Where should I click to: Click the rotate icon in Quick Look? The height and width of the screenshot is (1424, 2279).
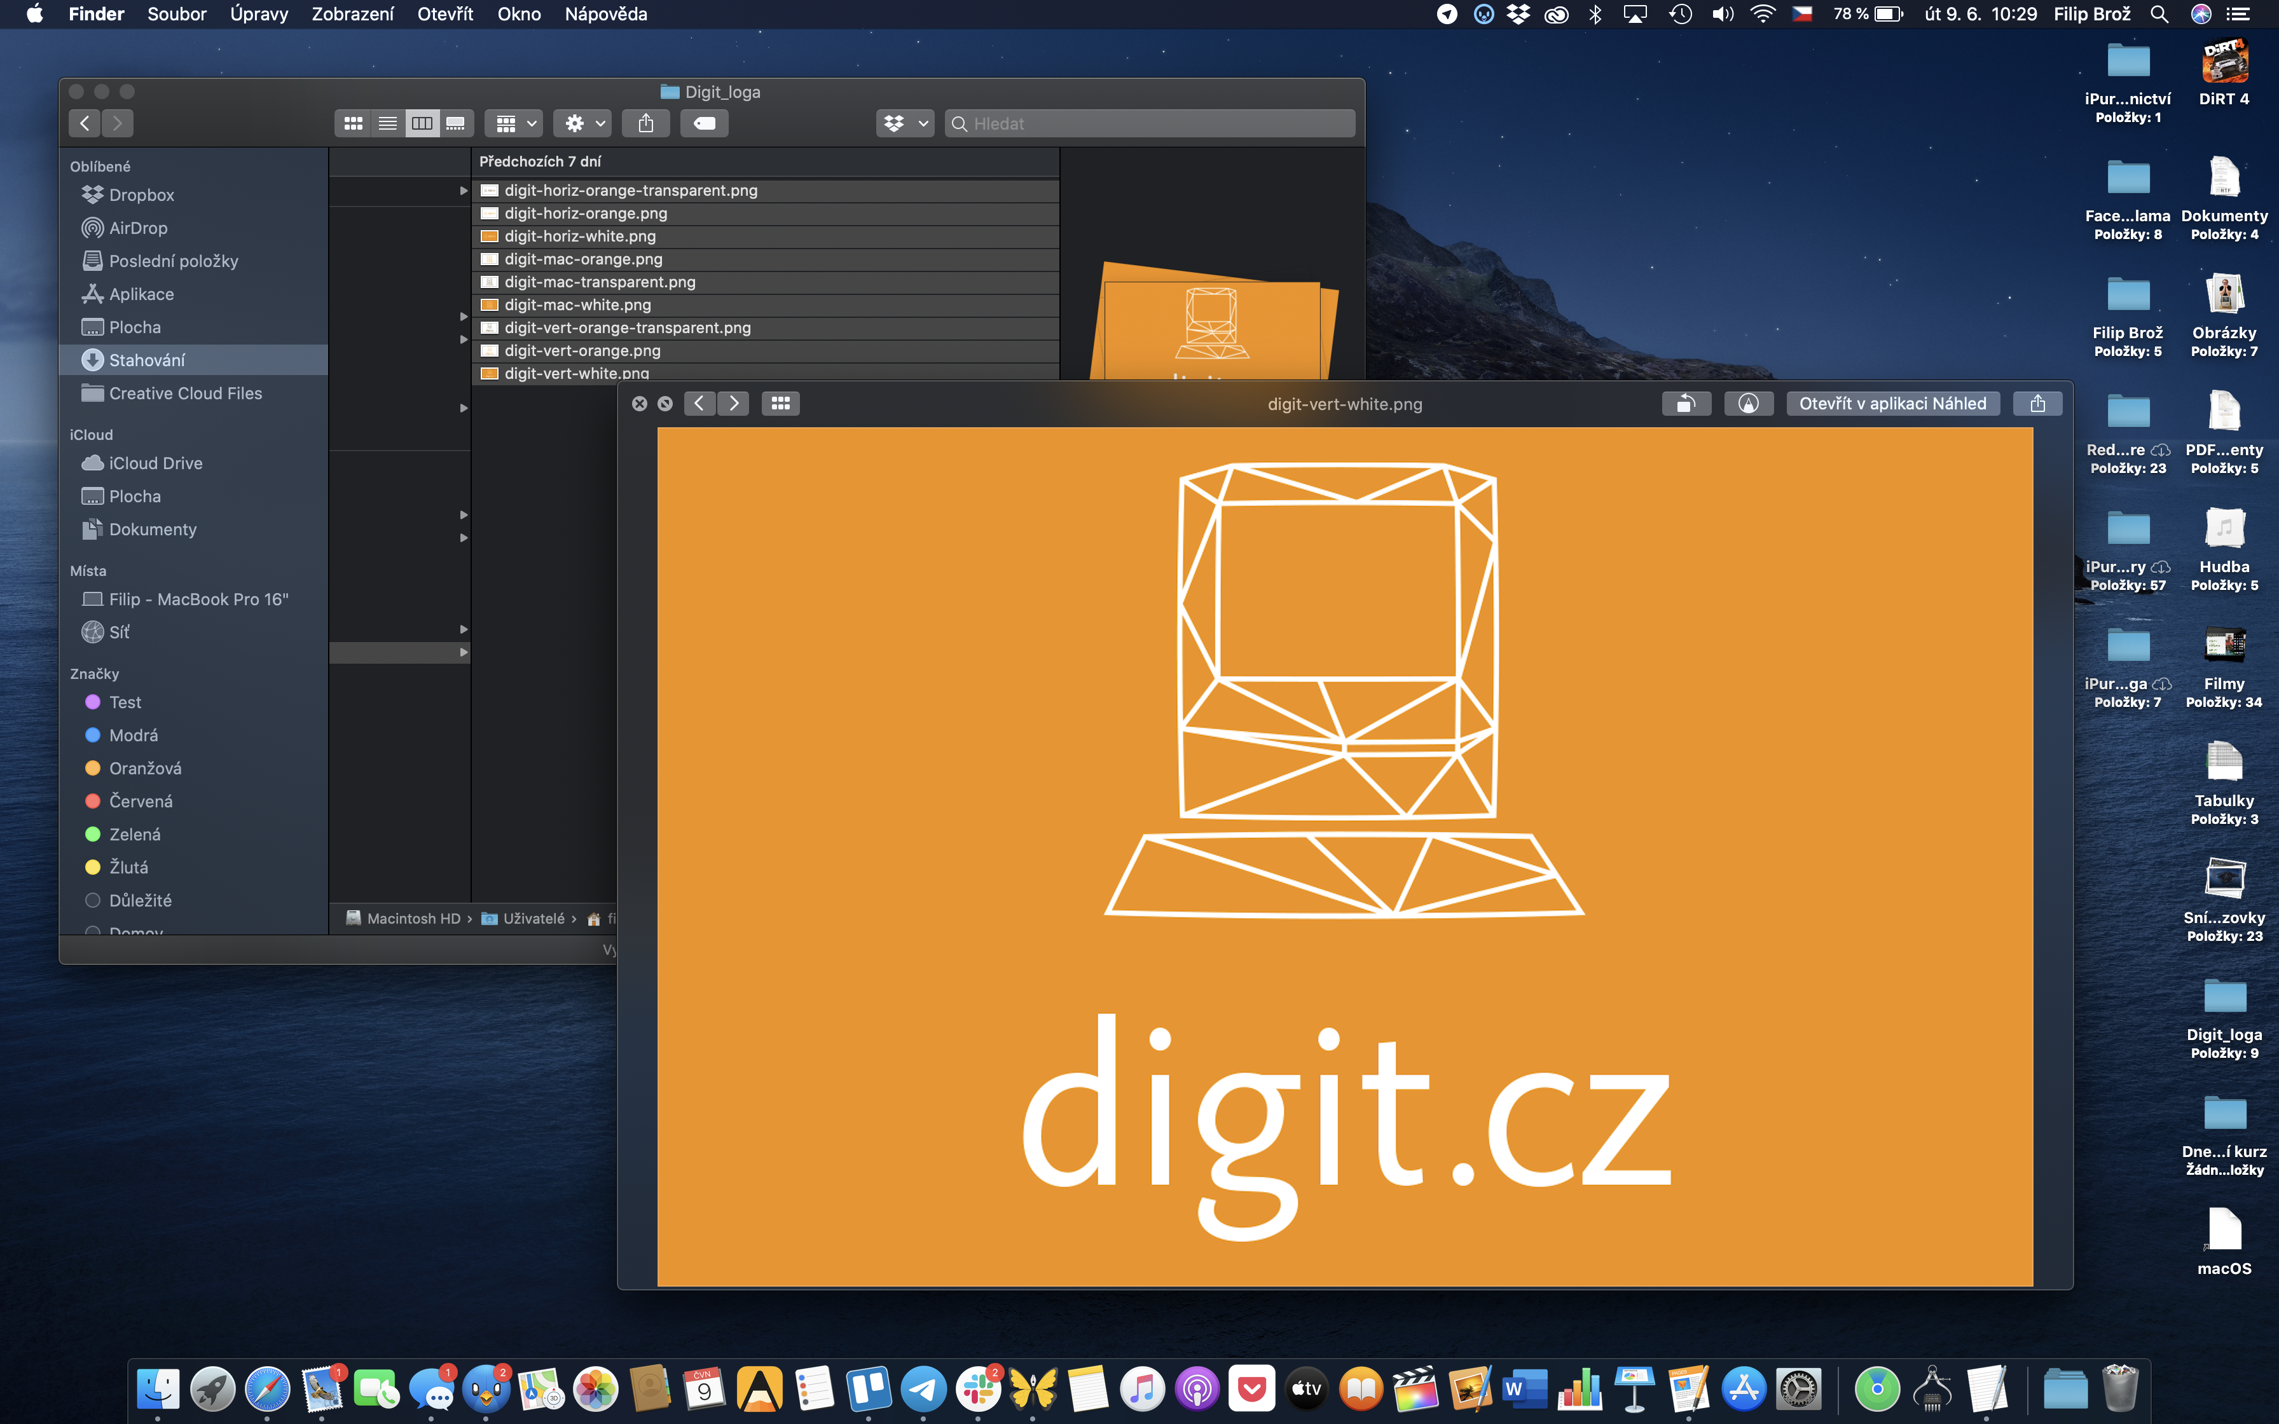click(x=1686, y=404)
